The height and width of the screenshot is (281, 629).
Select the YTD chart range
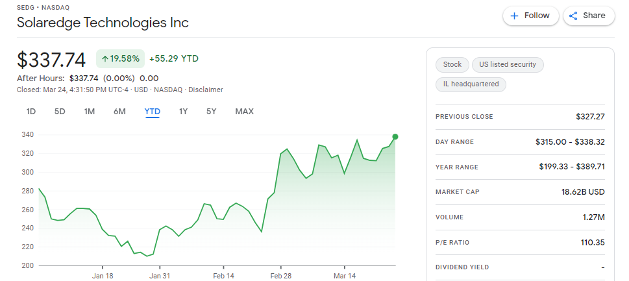[153, 112]
